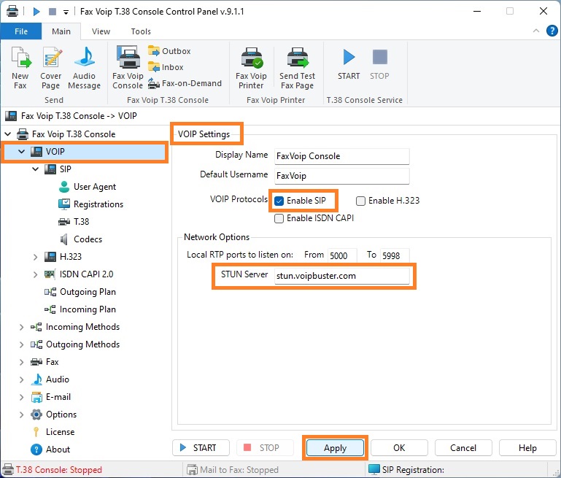Open the Outbox folder

coord(169,51)
